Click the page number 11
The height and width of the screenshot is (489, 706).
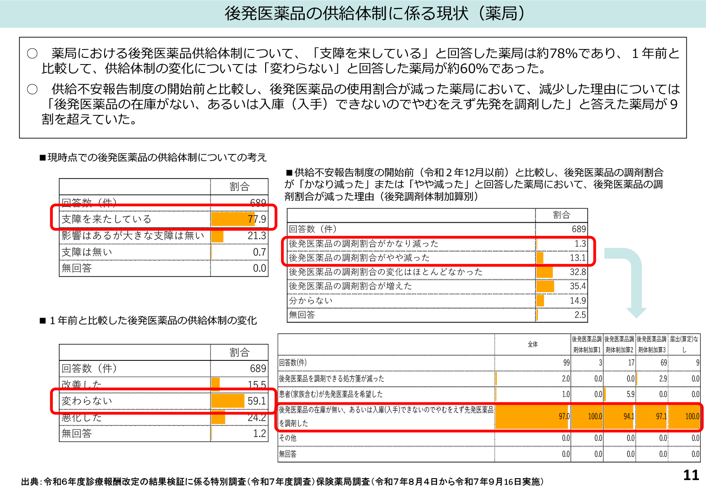691,475
